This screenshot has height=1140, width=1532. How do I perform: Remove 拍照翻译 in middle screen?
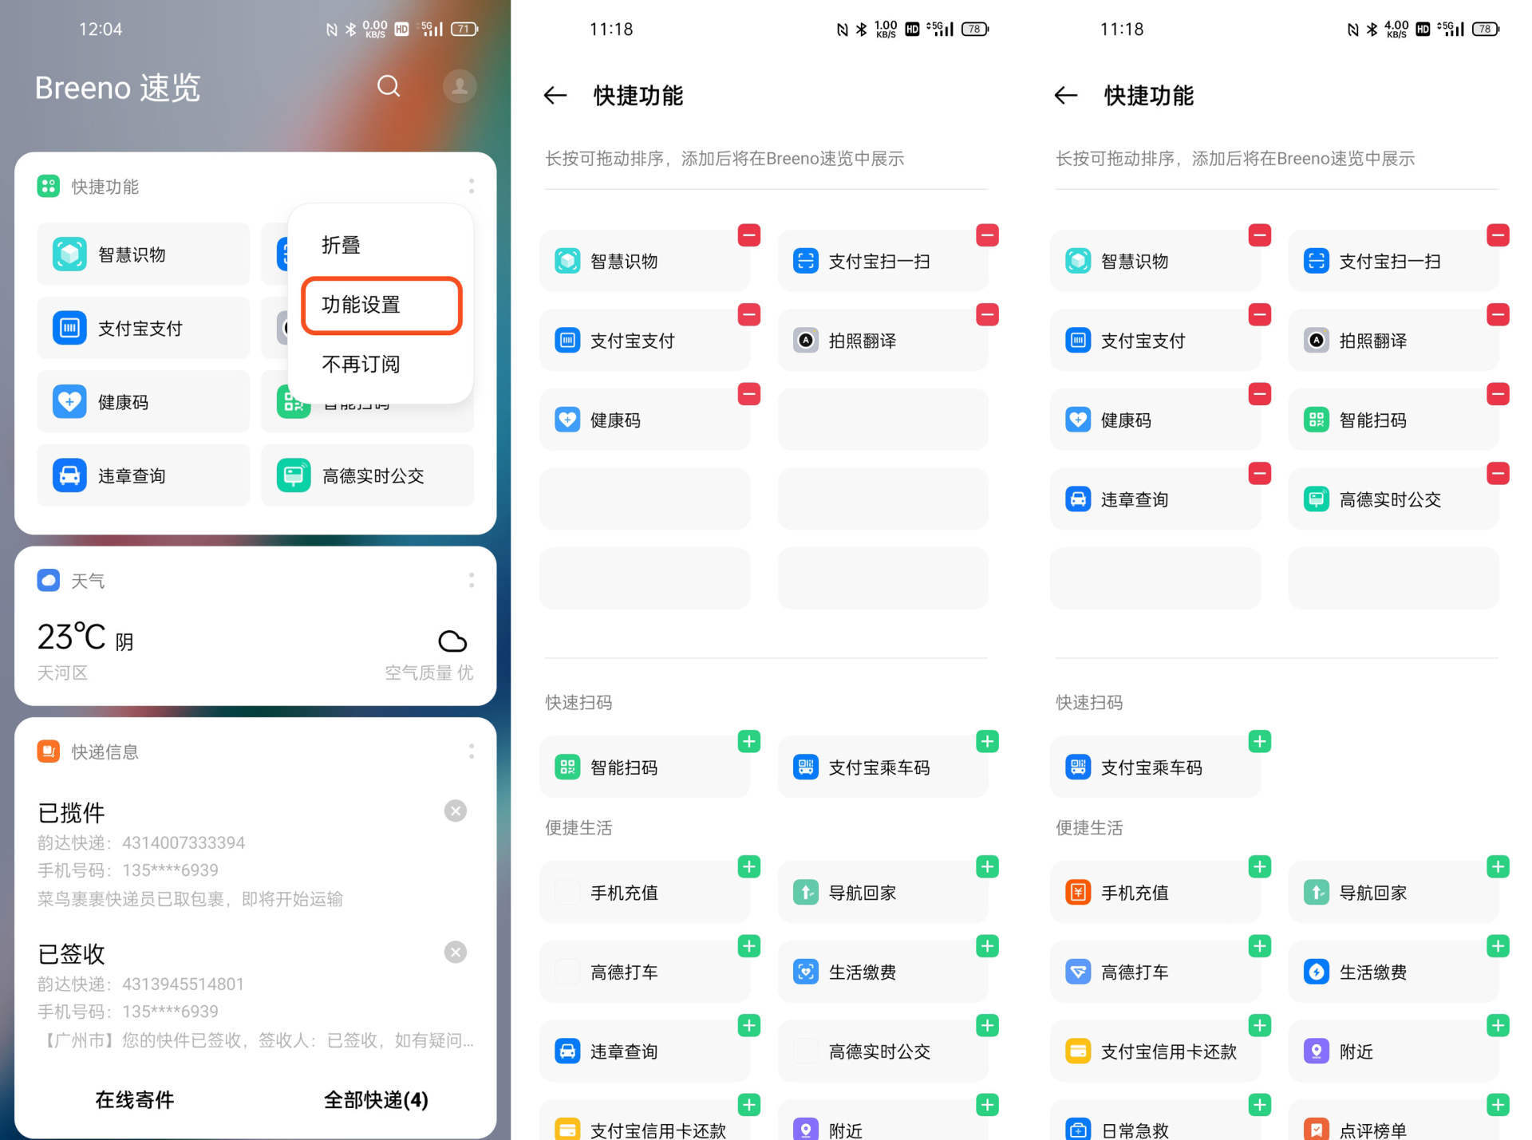click(987, 314)
